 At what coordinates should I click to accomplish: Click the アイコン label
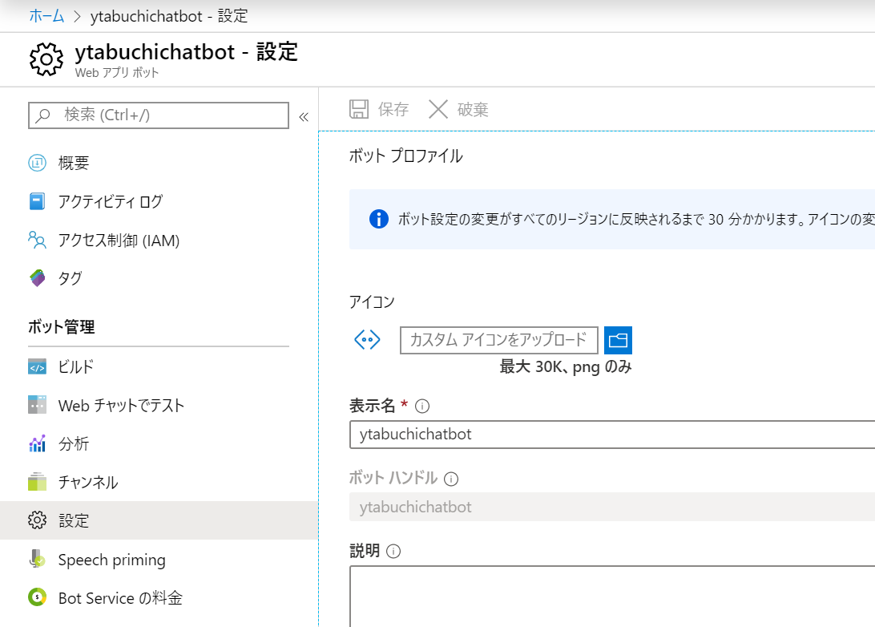(372, 302)
